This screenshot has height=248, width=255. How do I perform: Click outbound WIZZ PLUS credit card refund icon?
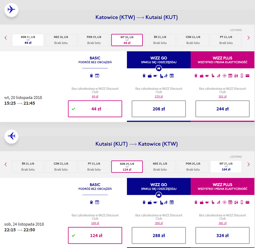(248, 76)
